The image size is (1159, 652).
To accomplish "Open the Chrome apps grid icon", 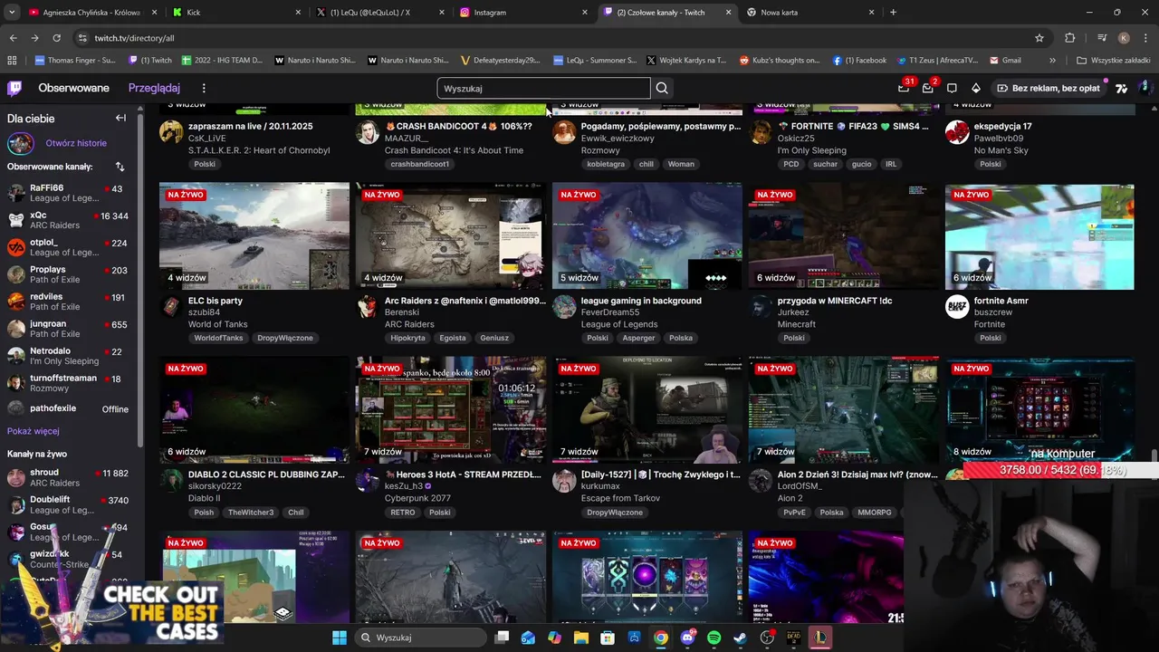I will [12, 61].
